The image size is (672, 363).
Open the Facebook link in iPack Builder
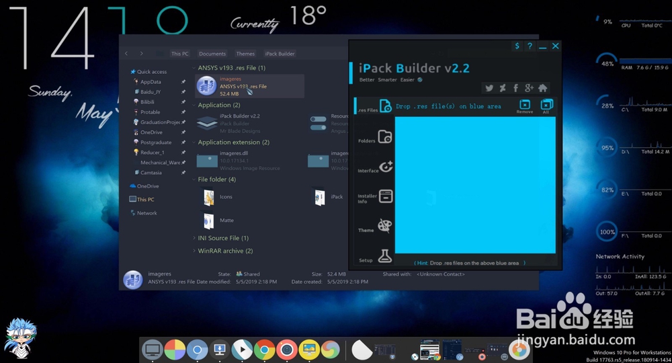[515, 88]
